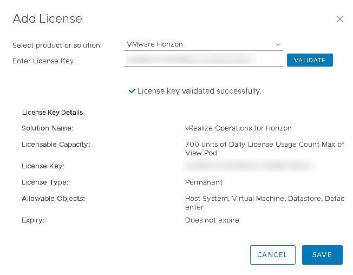This screenshot has height=275, width=353.
Task: Focus the Enter License Key field
Action: (x=203, y=60)
